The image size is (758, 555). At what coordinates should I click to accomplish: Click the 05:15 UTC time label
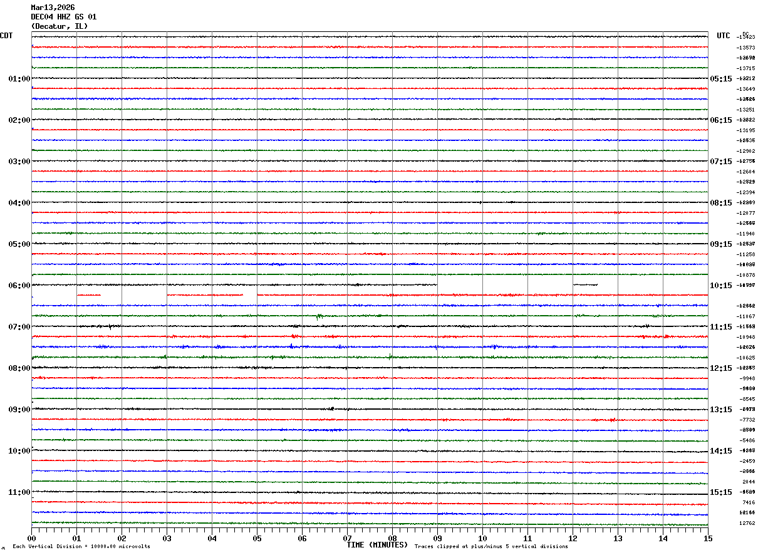tap(721, 79)
